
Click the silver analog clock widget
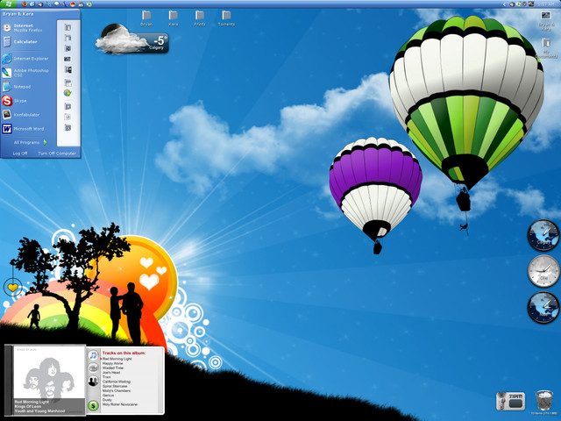point(543,271)
